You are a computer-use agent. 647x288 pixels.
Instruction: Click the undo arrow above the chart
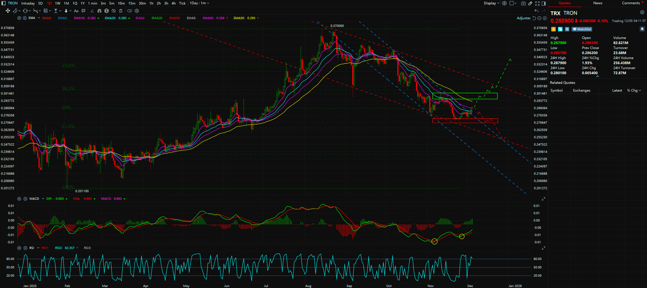pos(536,11)
